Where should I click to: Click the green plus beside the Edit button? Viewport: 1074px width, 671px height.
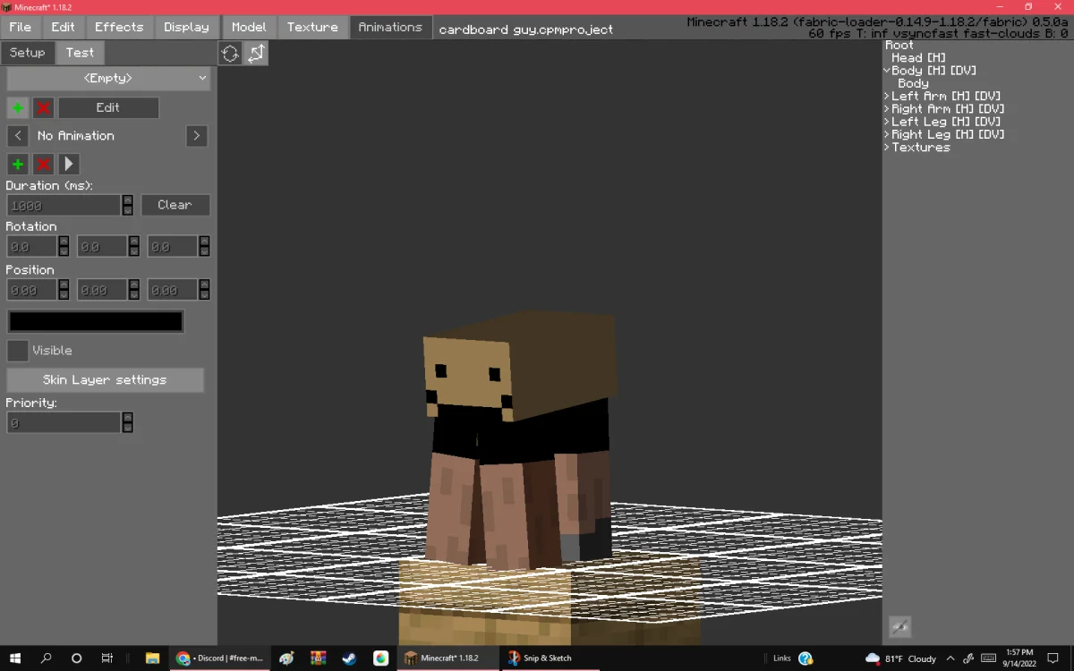[x=18, y=108]
